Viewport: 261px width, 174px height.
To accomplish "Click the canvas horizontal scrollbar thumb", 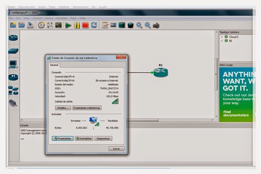I will point(143,120).
